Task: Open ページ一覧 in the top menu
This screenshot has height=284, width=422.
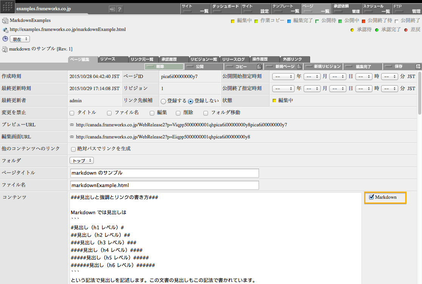Action: [x=316, y=9]
